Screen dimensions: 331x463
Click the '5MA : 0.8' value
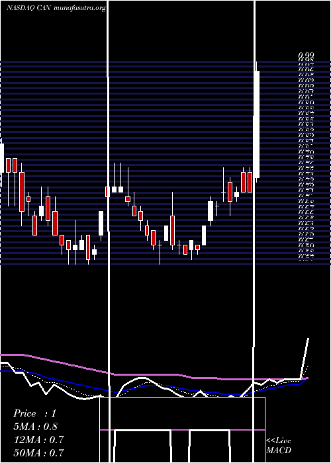tap(36, 426)
